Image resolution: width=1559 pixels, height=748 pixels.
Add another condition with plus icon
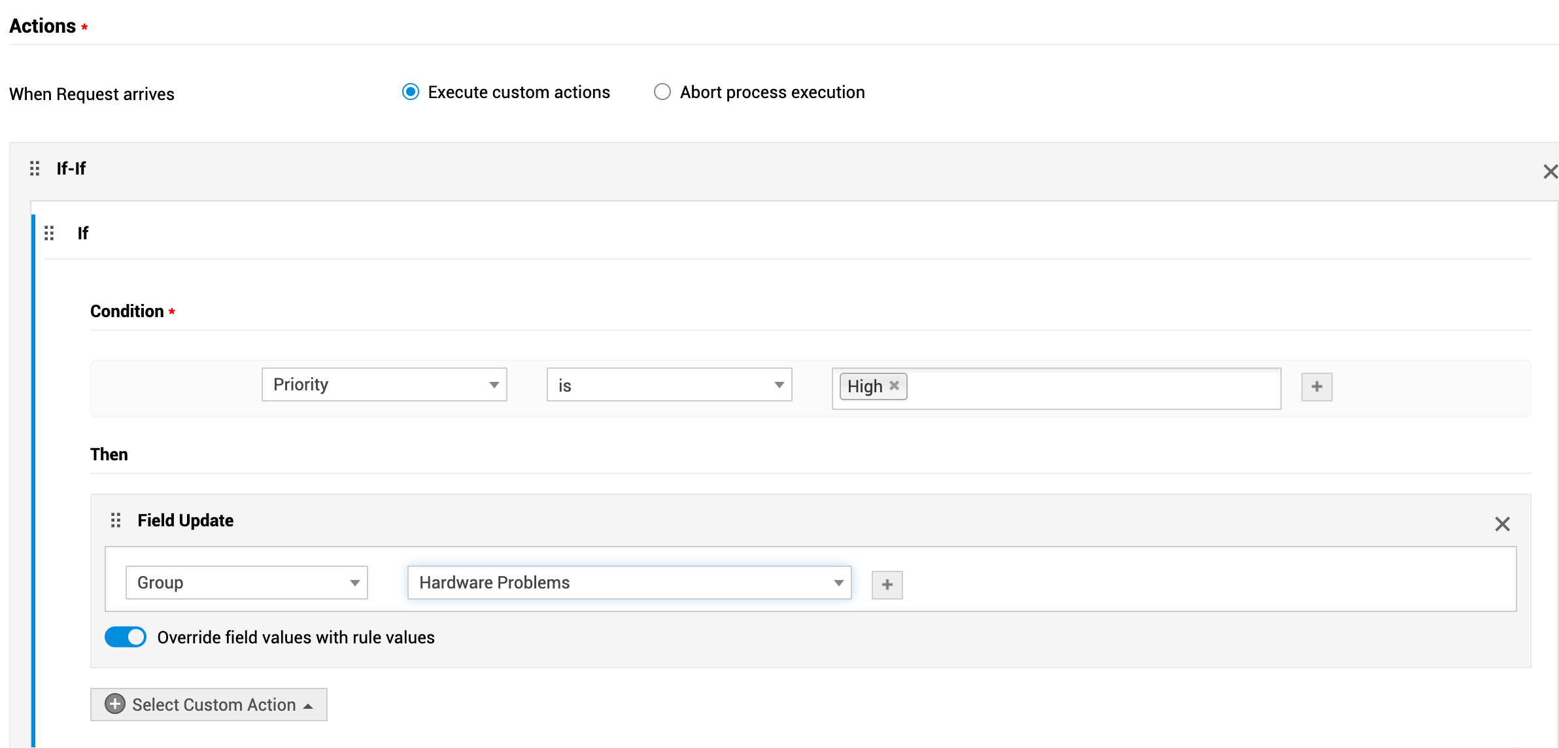pyautogui.click(x=1316, y=387)
